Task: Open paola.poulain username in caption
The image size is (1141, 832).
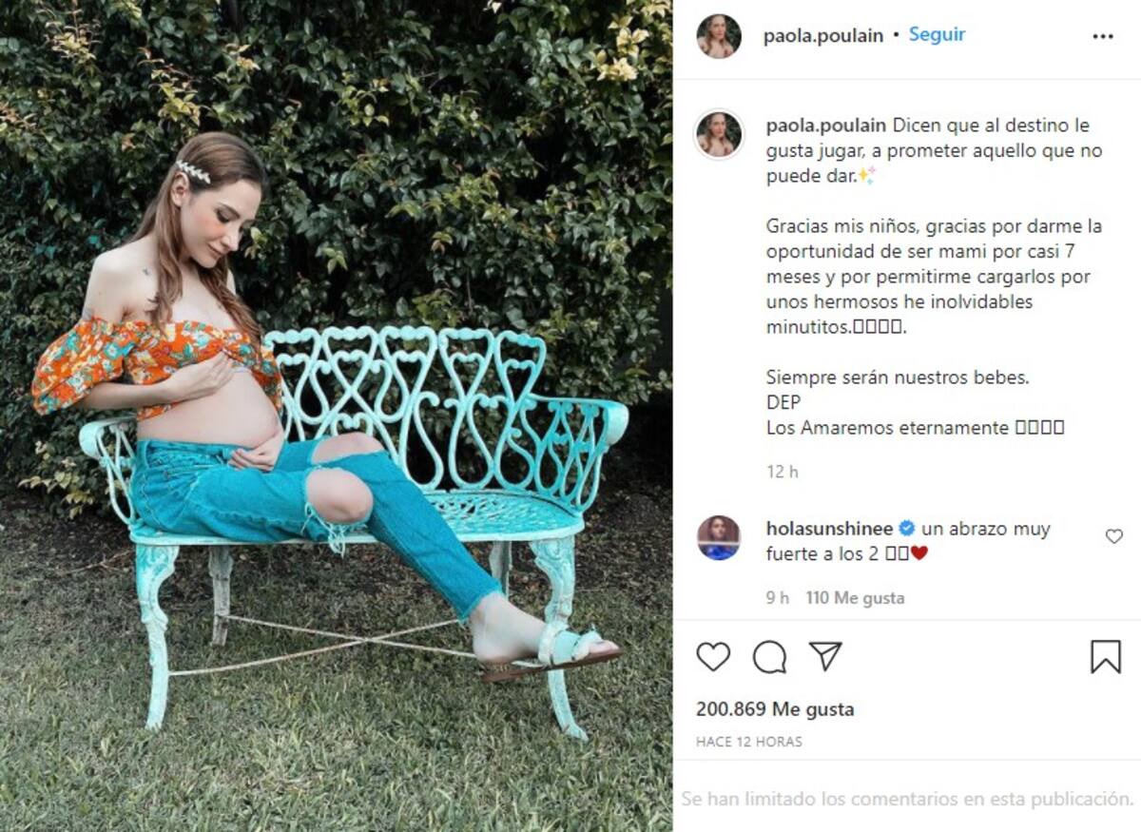Action: 826,126
